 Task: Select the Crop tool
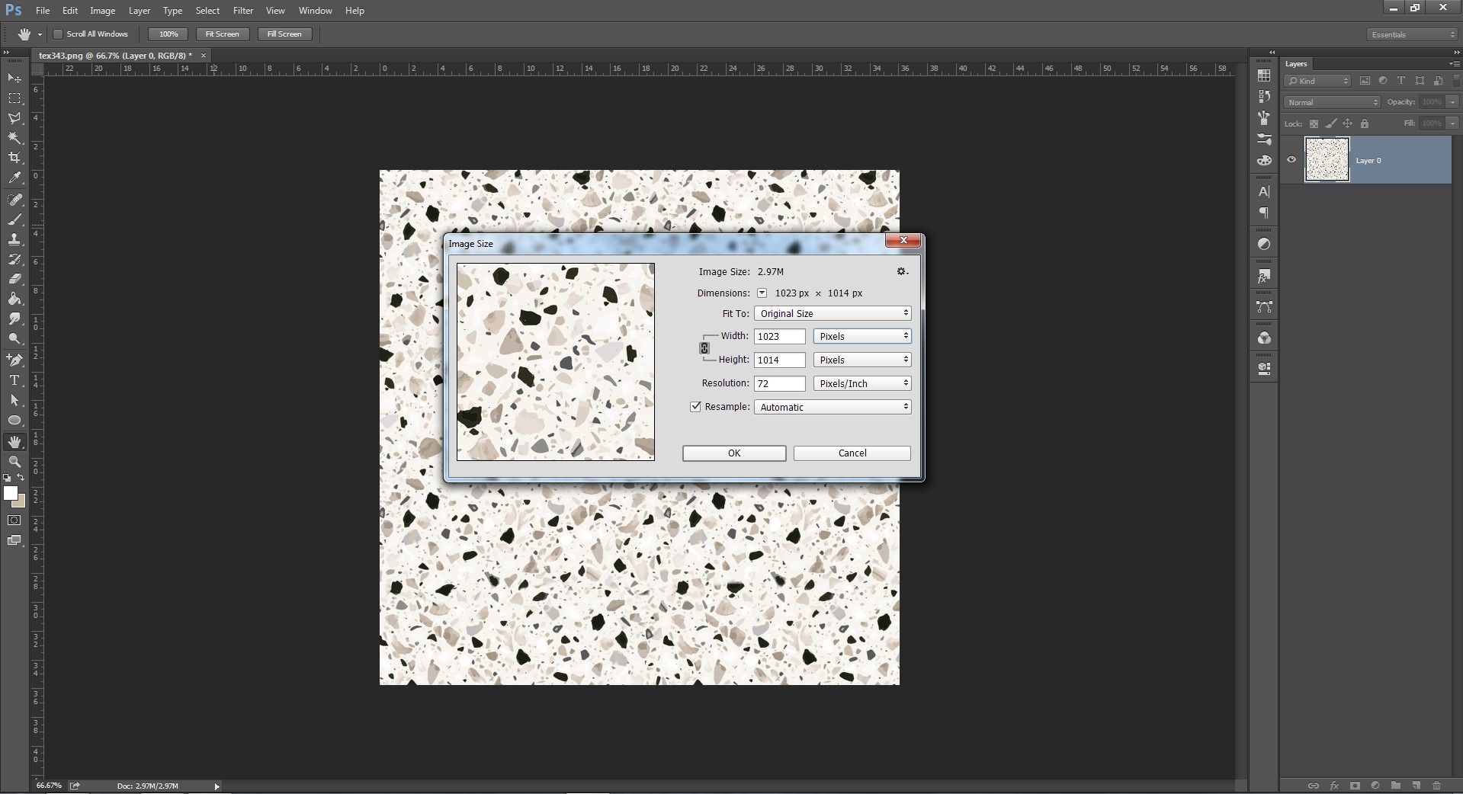point(14,158)
